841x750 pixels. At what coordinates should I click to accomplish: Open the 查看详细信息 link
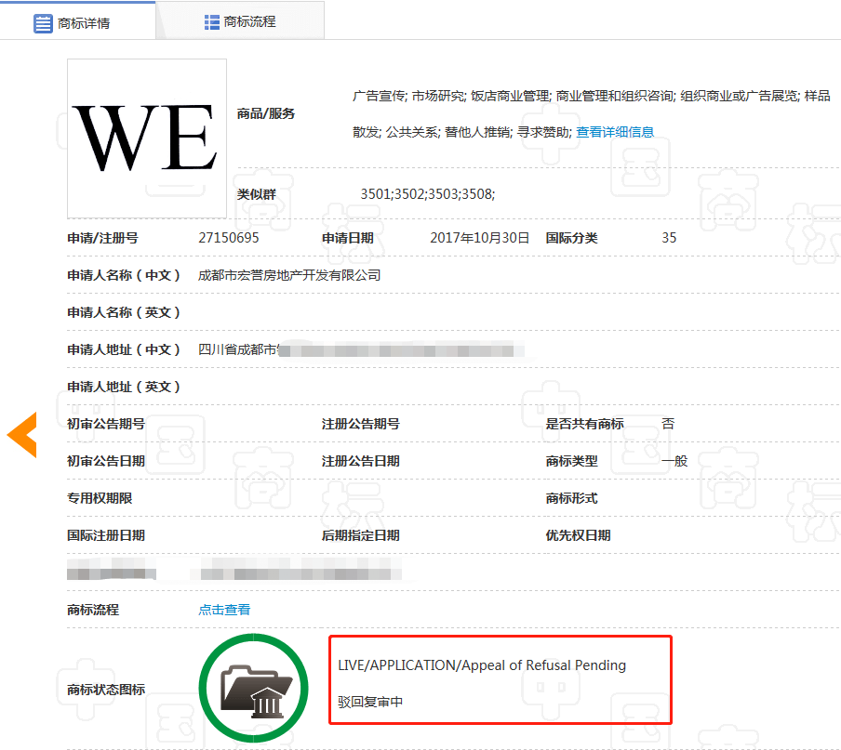615,132
